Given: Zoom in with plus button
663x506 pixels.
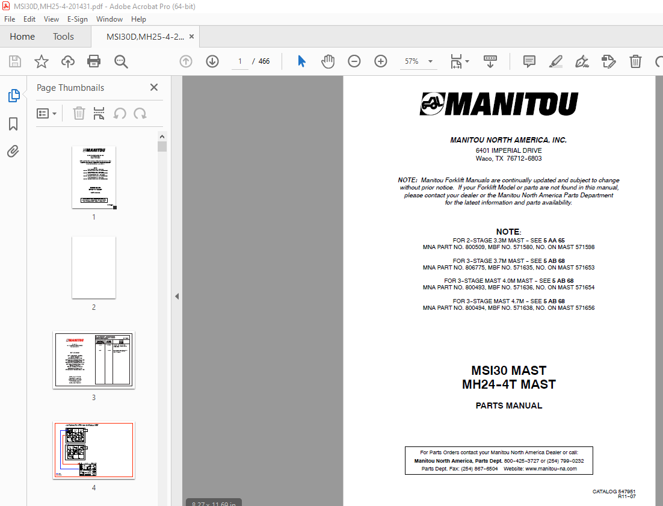Looking at the screenshot, I should (381, 61).
